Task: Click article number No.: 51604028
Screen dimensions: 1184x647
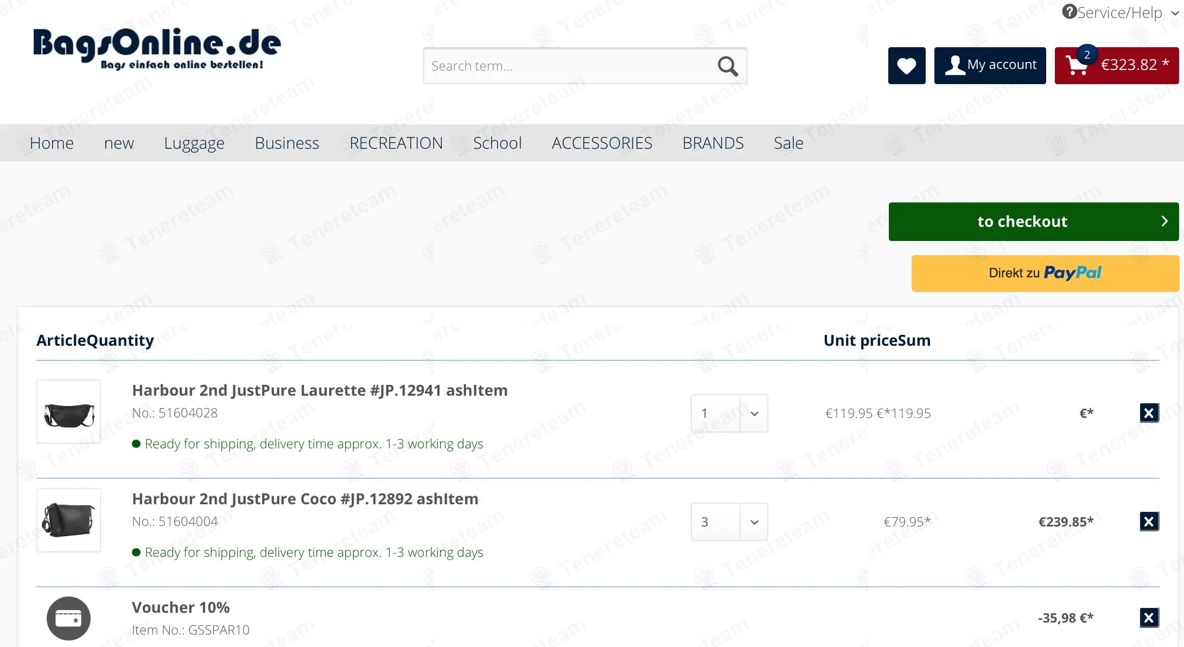Action: pos(175,413)
